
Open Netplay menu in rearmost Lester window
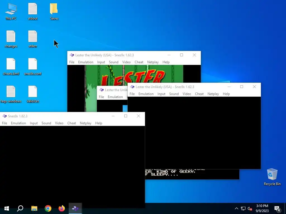tap(153, 62)
